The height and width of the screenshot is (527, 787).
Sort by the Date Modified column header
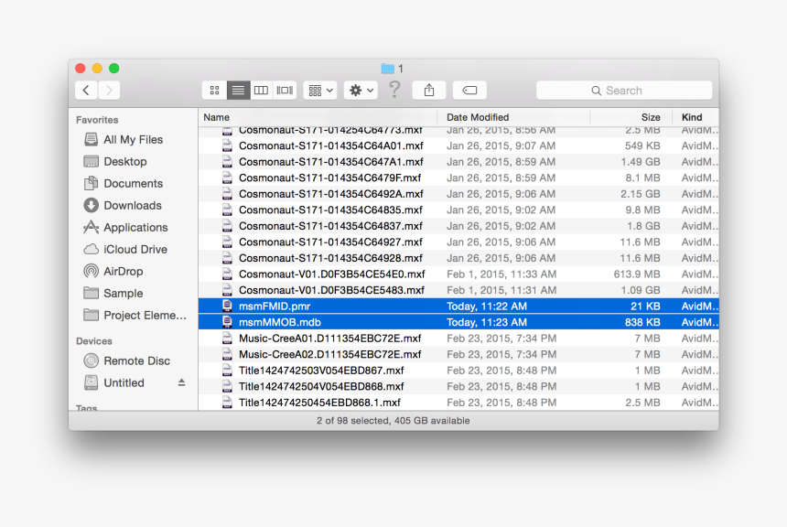coord(513,117)
